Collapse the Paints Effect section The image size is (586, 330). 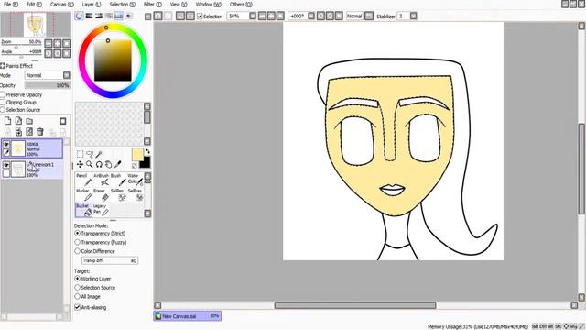[x=3, y=66]
